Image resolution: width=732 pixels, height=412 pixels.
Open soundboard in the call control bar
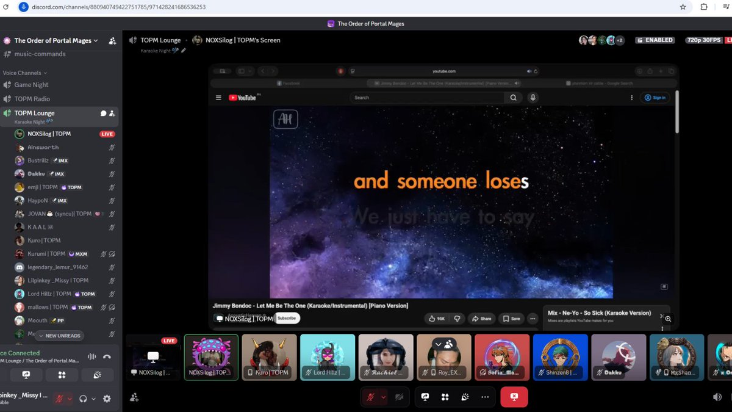(x=465, y=397)
